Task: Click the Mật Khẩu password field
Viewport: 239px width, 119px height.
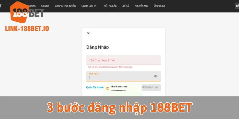Action: [x=123, y=76]
